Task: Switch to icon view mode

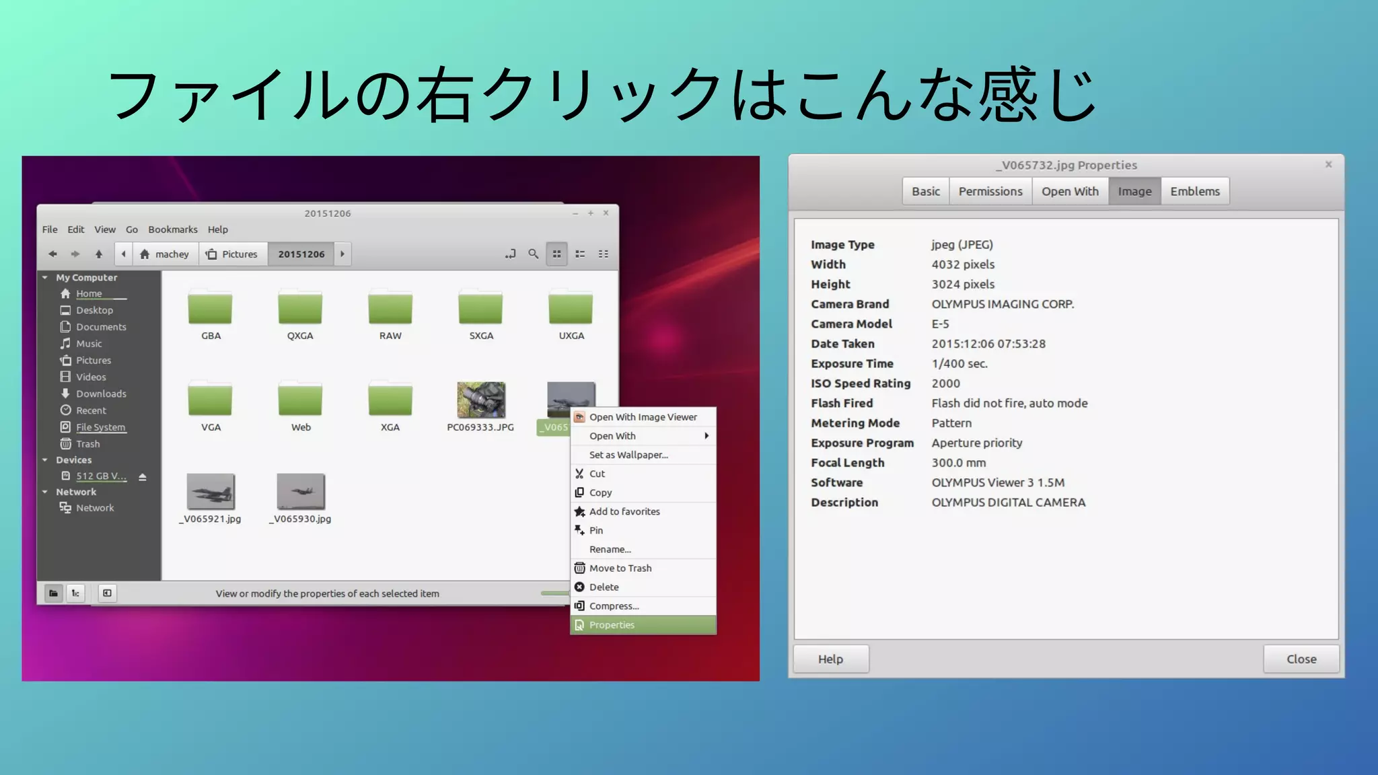Action: coord(556,254)
